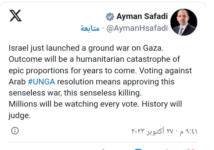Open the Ayman Safadi display name

(x=142, y=17)
